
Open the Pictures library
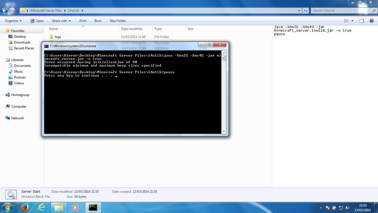pos(20,77)
